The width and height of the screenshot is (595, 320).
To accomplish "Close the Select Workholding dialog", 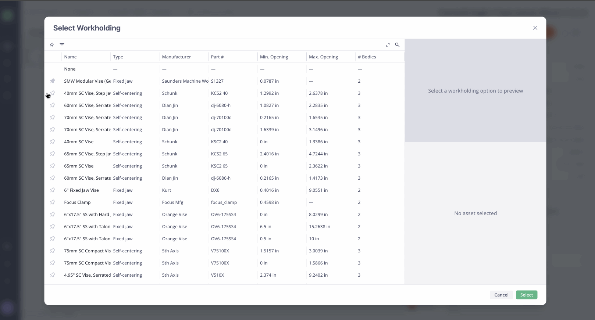I will [x=535, y=28].
